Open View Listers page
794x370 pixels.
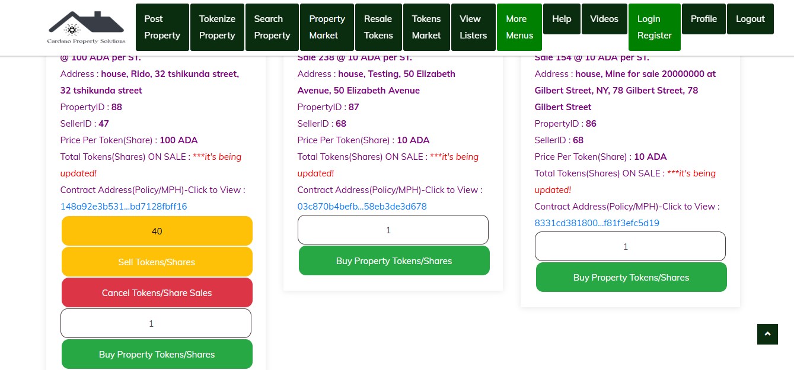pos(473,27)
